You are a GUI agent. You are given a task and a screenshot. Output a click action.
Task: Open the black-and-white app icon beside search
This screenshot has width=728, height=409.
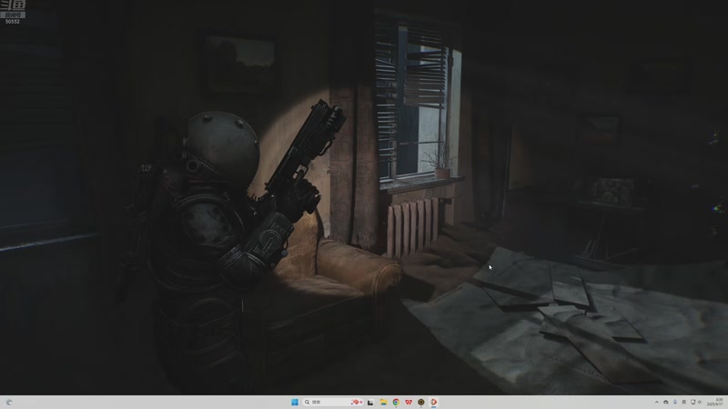(x=370, y=402)
